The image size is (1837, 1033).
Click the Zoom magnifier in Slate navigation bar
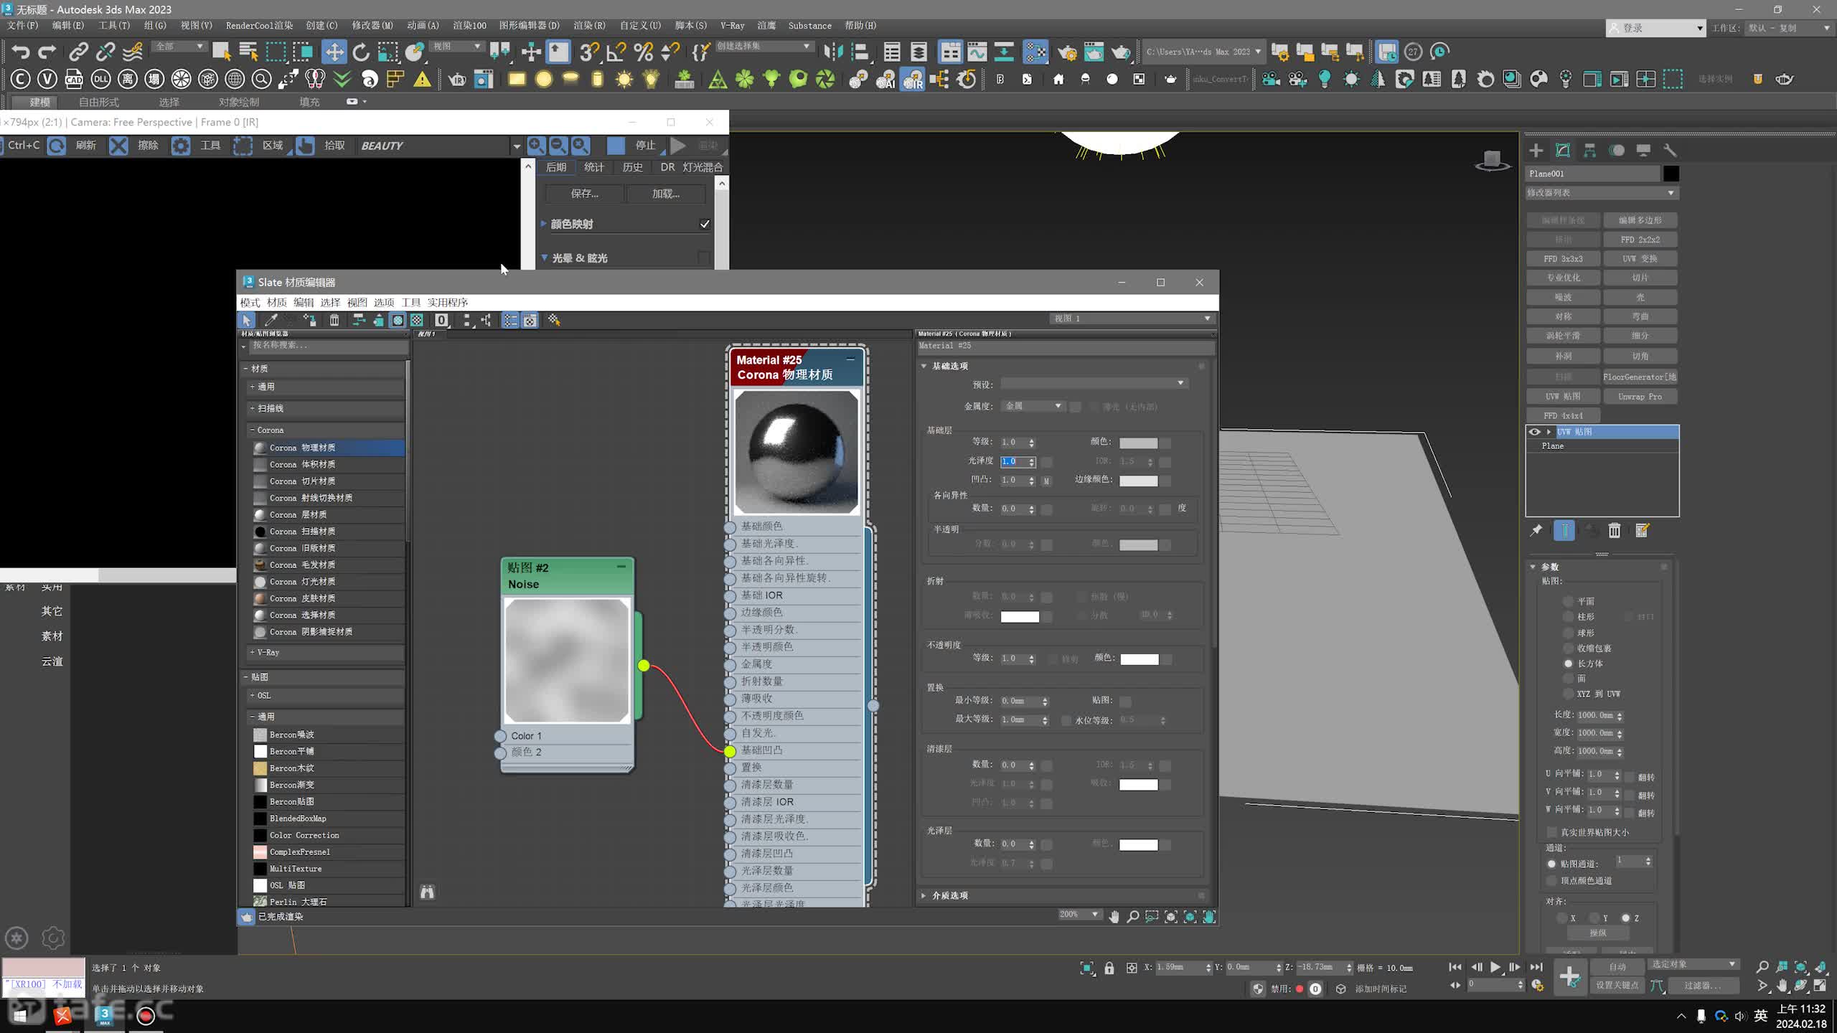pyautogui.click(x=1133, y=916)
